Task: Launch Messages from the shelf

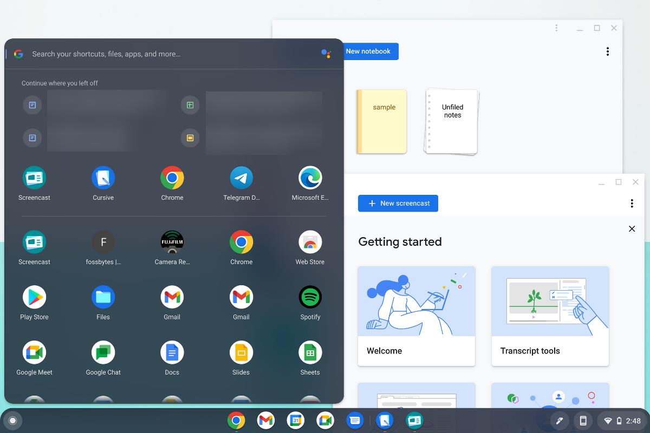Action: click(355, 421)
